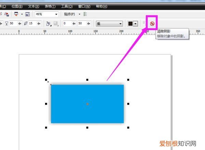
Task: Click the welcome screen icon
Action: pos(28,14)
